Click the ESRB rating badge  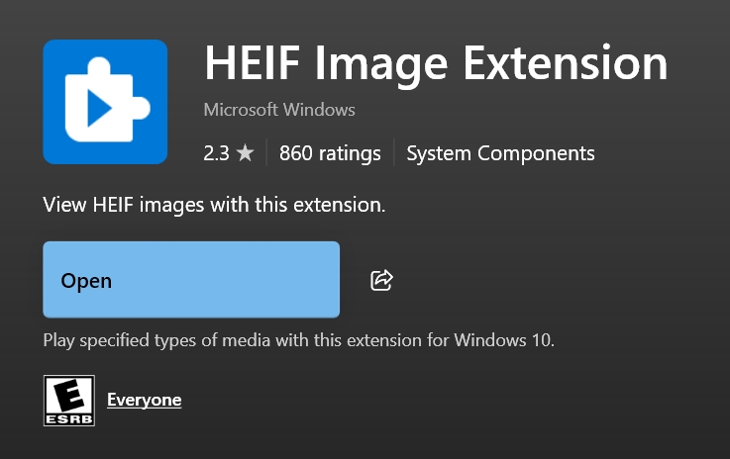click(x=69, y=400)
